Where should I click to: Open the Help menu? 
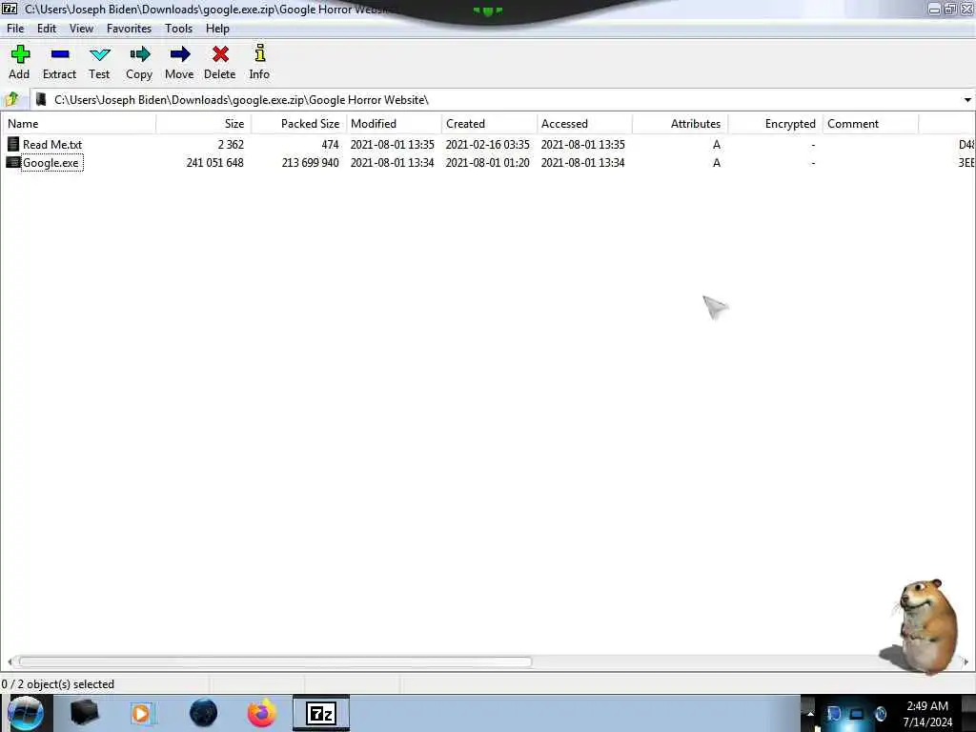218,29
